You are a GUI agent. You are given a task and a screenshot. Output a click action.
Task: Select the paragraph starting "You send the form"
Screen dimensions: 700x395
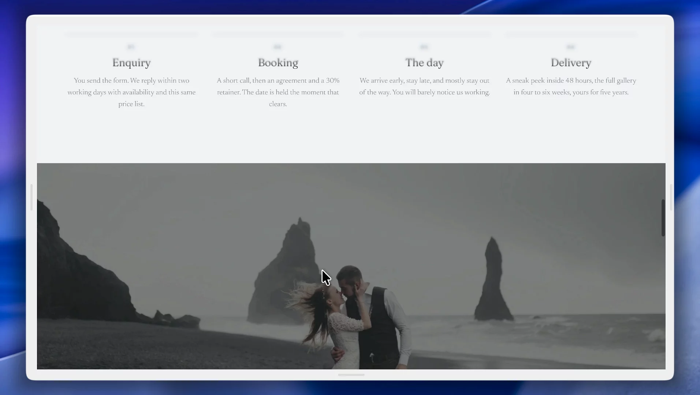[131, 92]
